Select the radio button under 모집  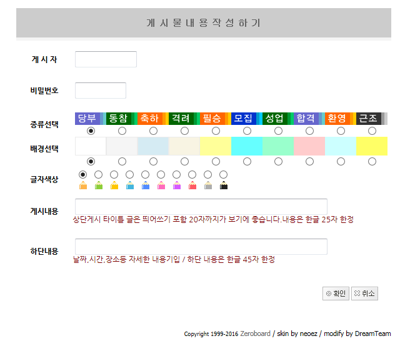(247, 131)
